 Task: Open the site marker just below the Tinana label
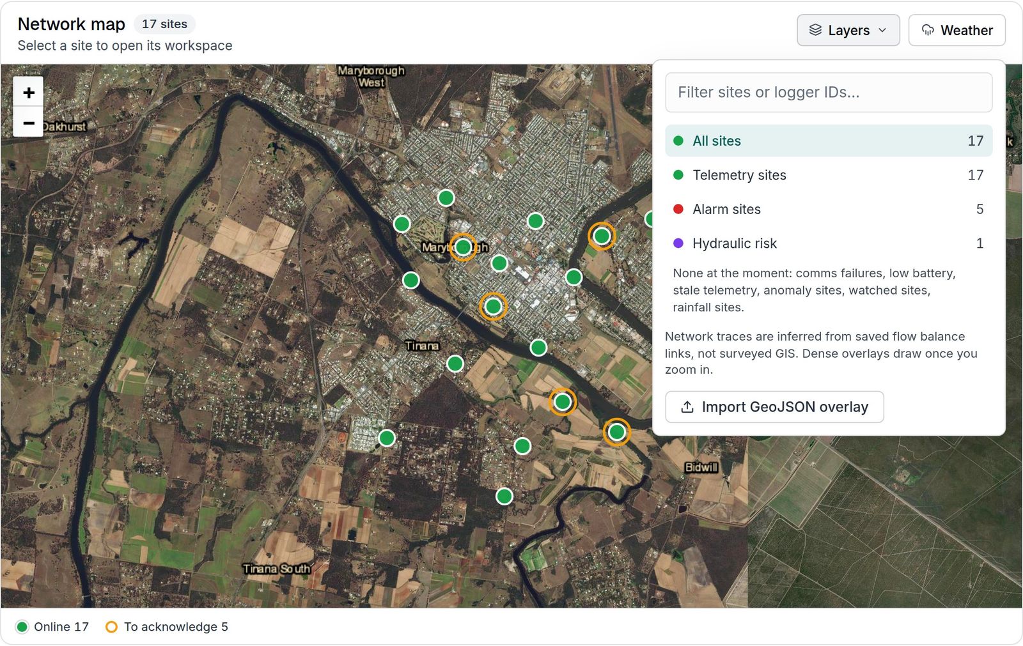(455, 364)
